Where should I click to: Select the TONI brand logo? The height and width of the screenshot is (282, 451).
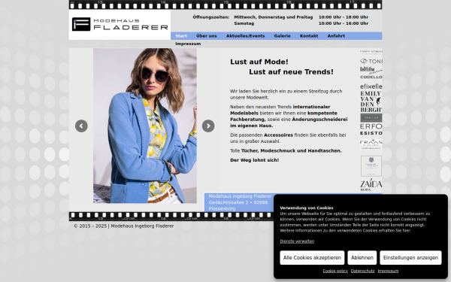pyautogui.click(x=371, y=61)
